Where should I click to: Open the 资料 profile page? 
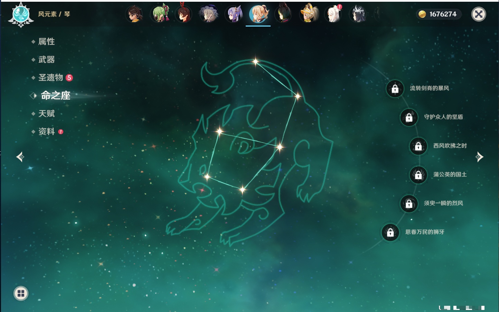[x=46, y=131]
